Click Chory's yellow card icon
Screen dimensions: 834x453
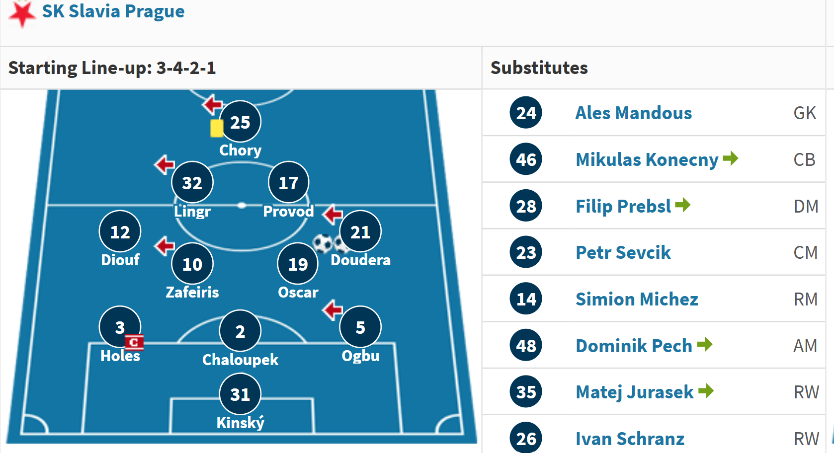coord(217,128)
